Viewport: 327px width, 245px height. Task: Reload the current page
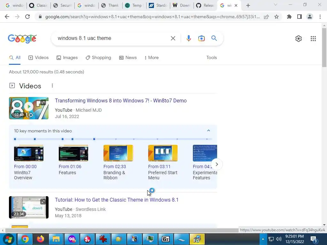(x=27, y=17)
